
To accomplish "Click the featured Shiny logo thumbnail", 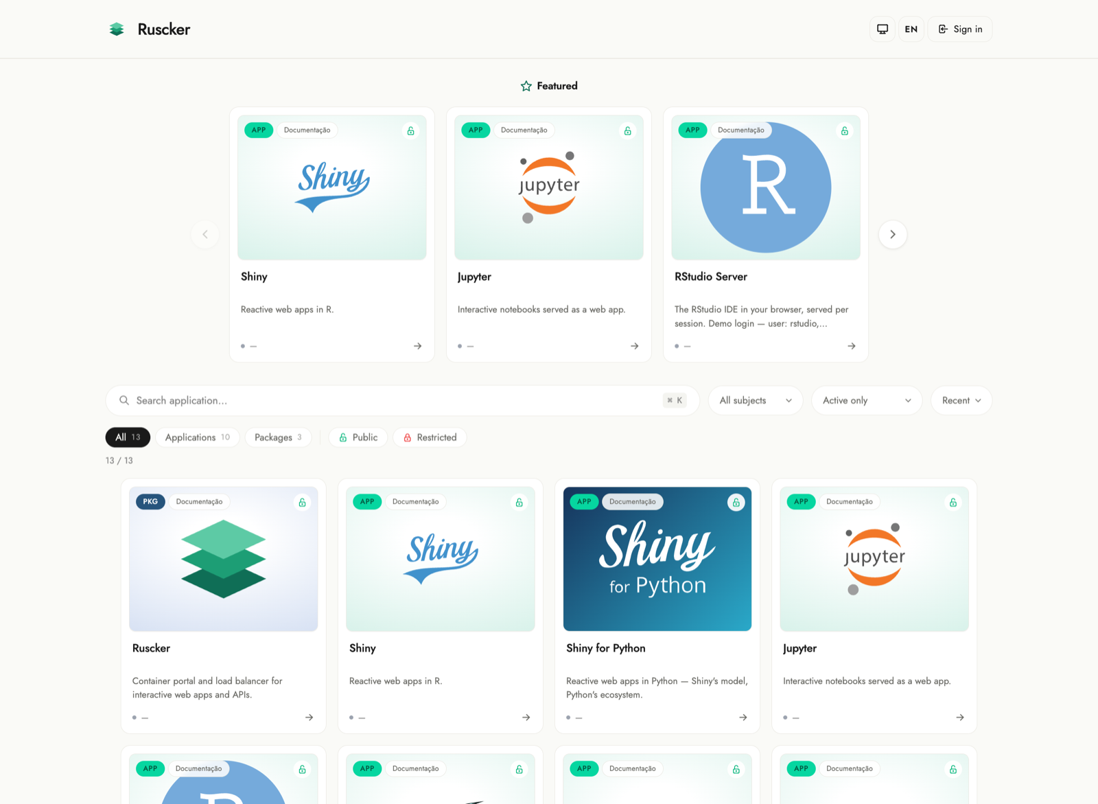I will [332, 187].
